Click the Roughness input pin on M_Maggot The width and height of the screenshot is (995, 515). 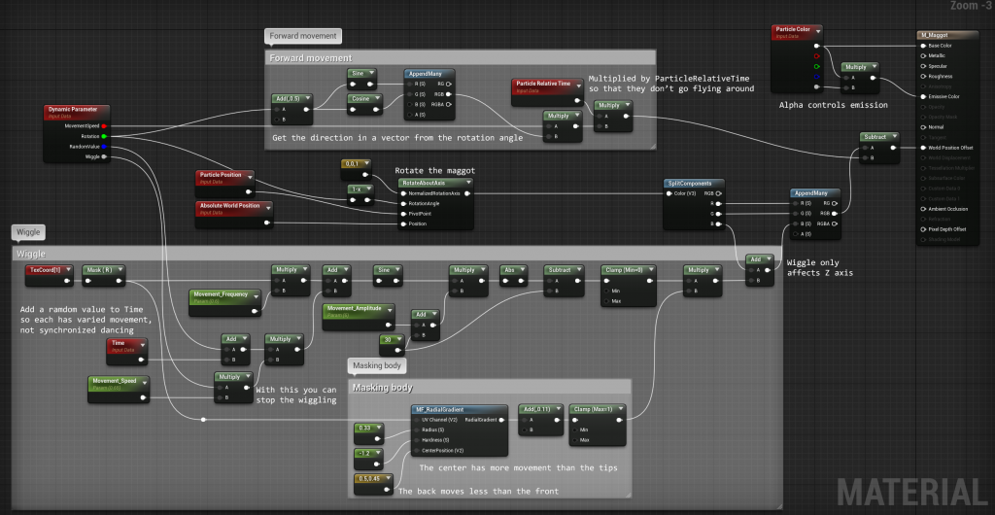(923, 76)
